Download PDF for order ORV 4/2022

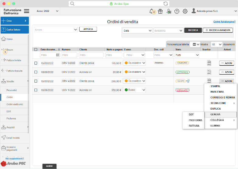point(209,81)
